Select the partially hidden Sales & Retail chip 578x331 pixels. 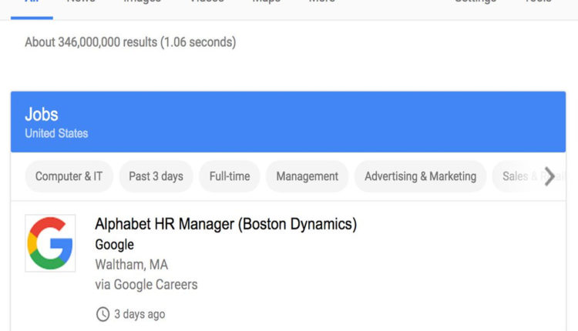(523, 176)
